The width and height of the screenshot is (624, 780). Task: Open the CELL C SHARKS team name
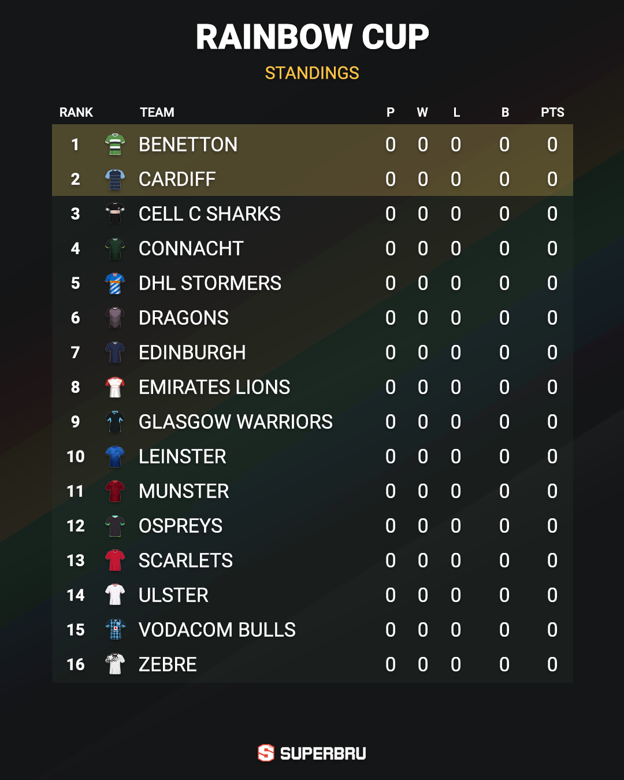[210, 214]
